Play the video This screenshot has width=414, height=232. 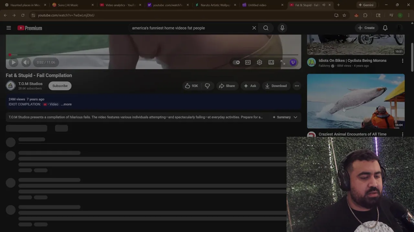[13, 63]
